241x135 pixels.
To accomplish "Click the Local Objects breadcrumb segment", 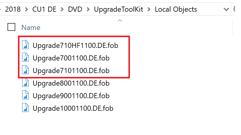I will pyautogui.click(x=176, y=9).
